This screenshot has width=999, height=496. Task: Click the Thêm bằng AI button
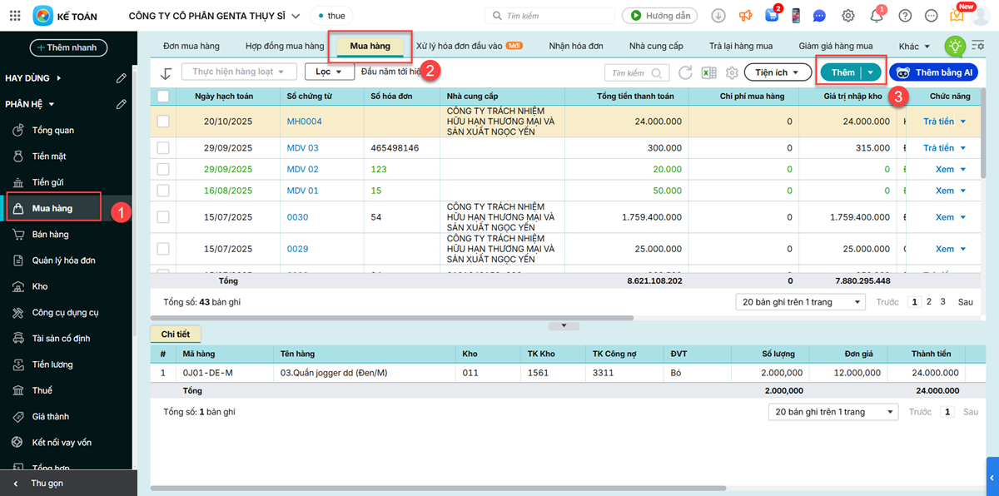[x=933, y=73]
